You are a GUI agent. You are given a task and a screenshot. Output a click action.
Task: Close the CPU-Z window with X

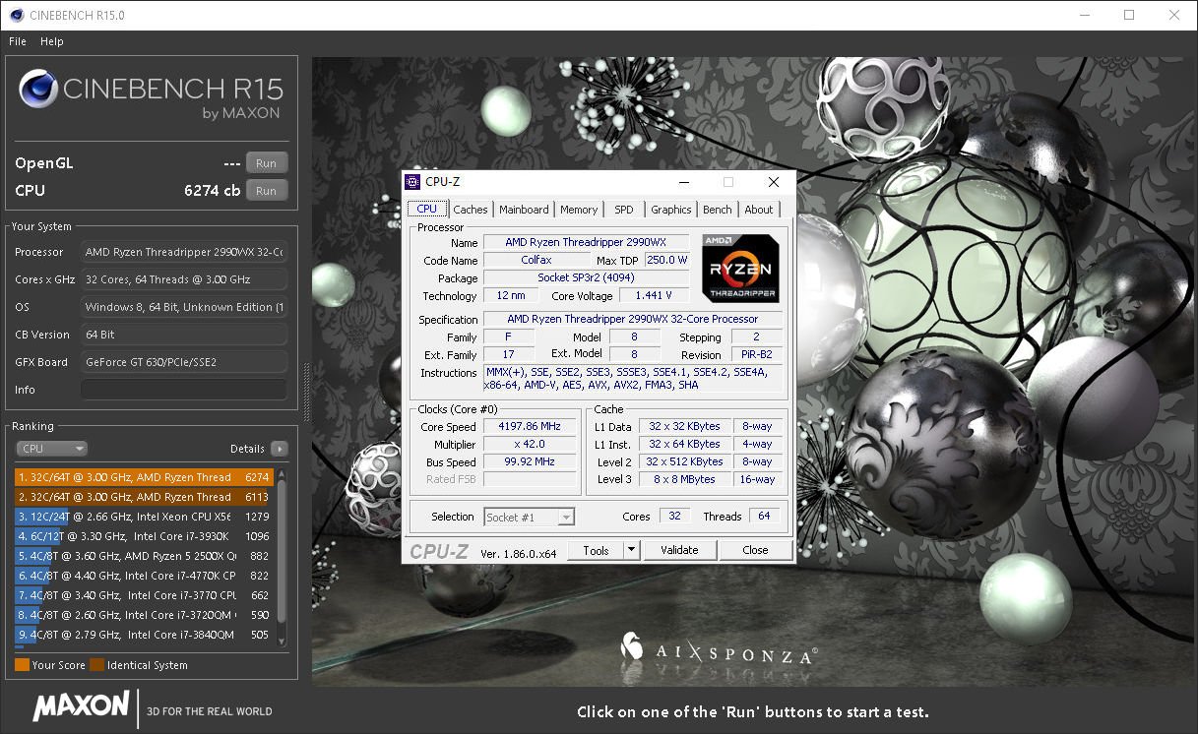(x=774, y=182)
